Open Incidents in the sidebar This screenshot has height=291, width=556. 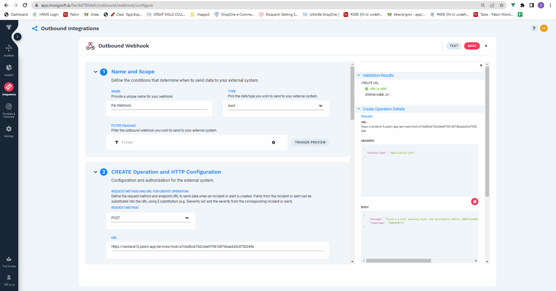pyautogui.click(x=9, y=50)
